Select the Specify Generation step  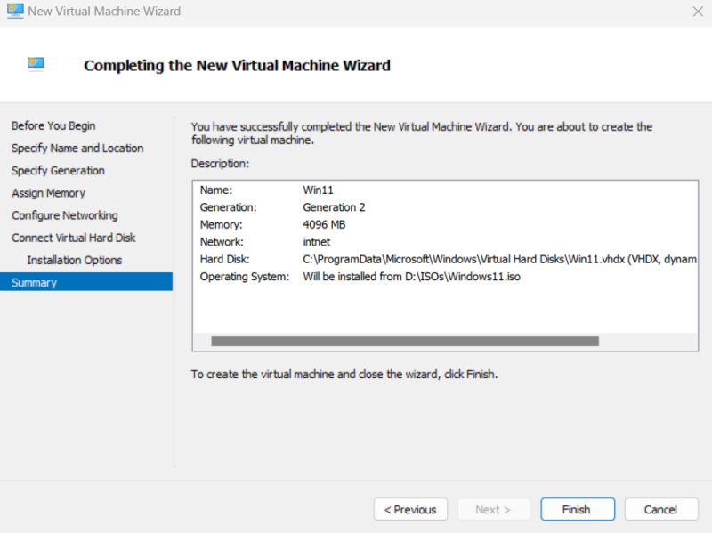[x=58, y=170]
